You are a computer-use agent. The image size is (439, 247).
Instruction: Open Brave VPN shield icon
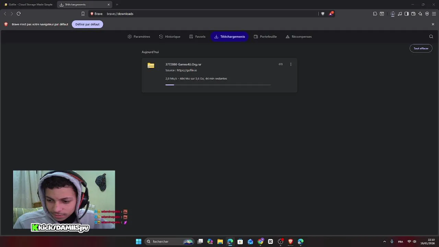coord(427,14)
